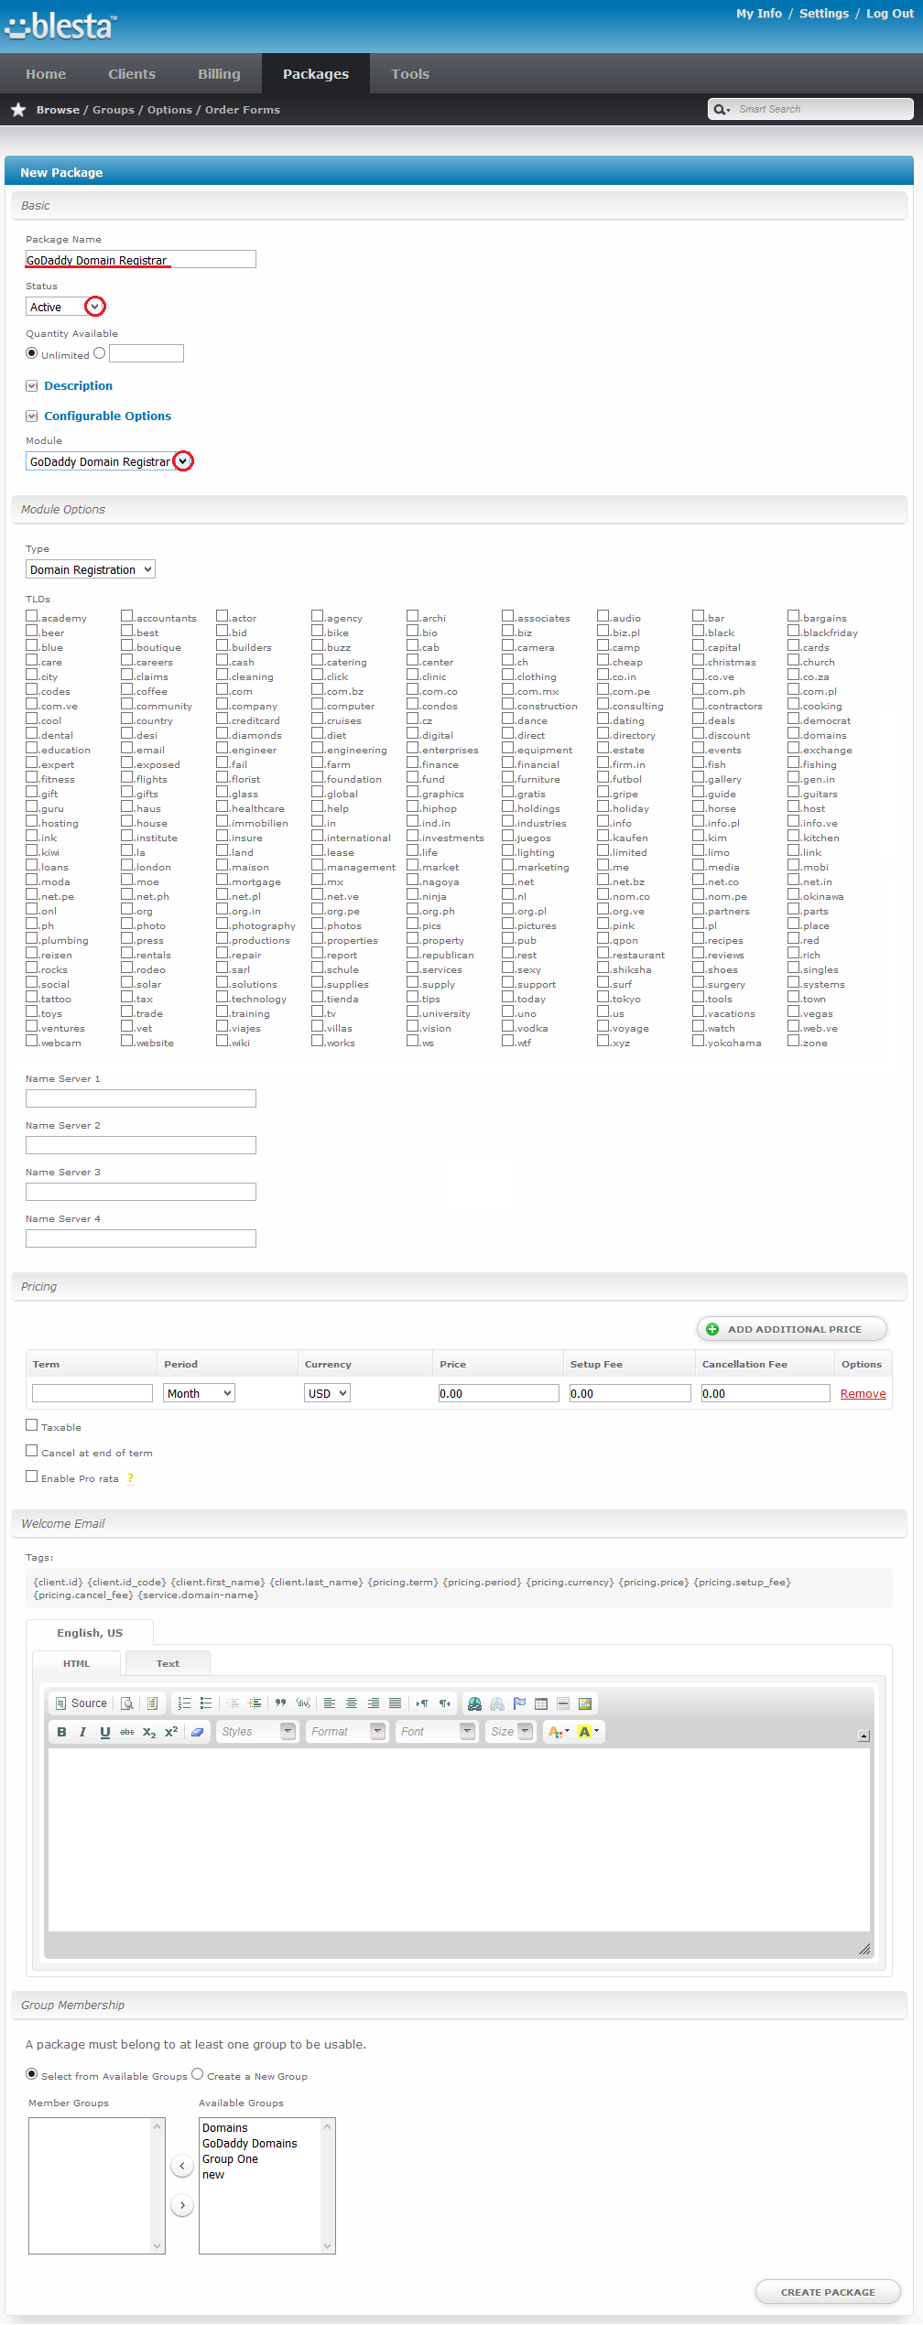Check the .academy TLD checkbox
The height and width of the screenshot is (2325, 923).
(x=32, y=616)
